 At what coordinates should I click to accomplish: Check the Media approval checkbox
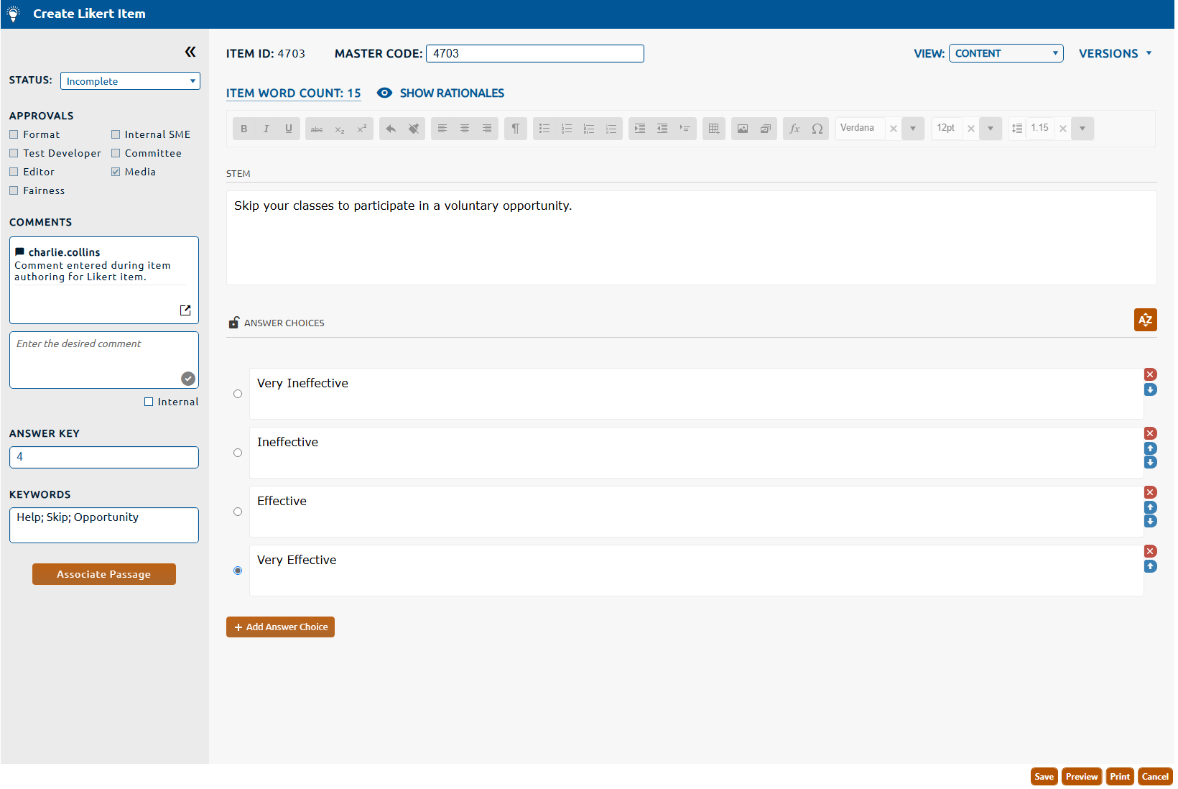tap(116, 172)
